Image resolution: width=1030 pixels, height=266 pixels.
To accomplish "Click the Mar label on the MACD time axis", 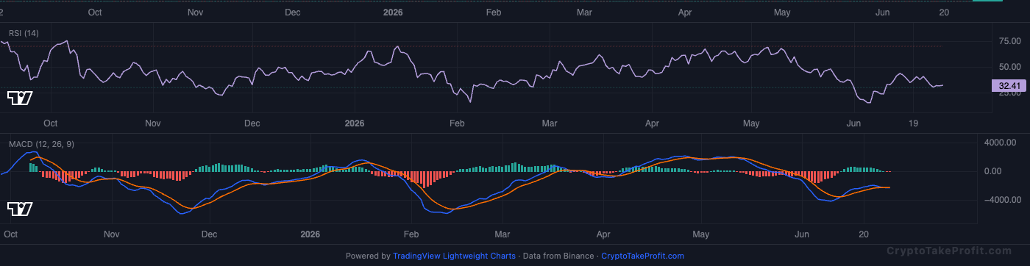I will 502,234.
